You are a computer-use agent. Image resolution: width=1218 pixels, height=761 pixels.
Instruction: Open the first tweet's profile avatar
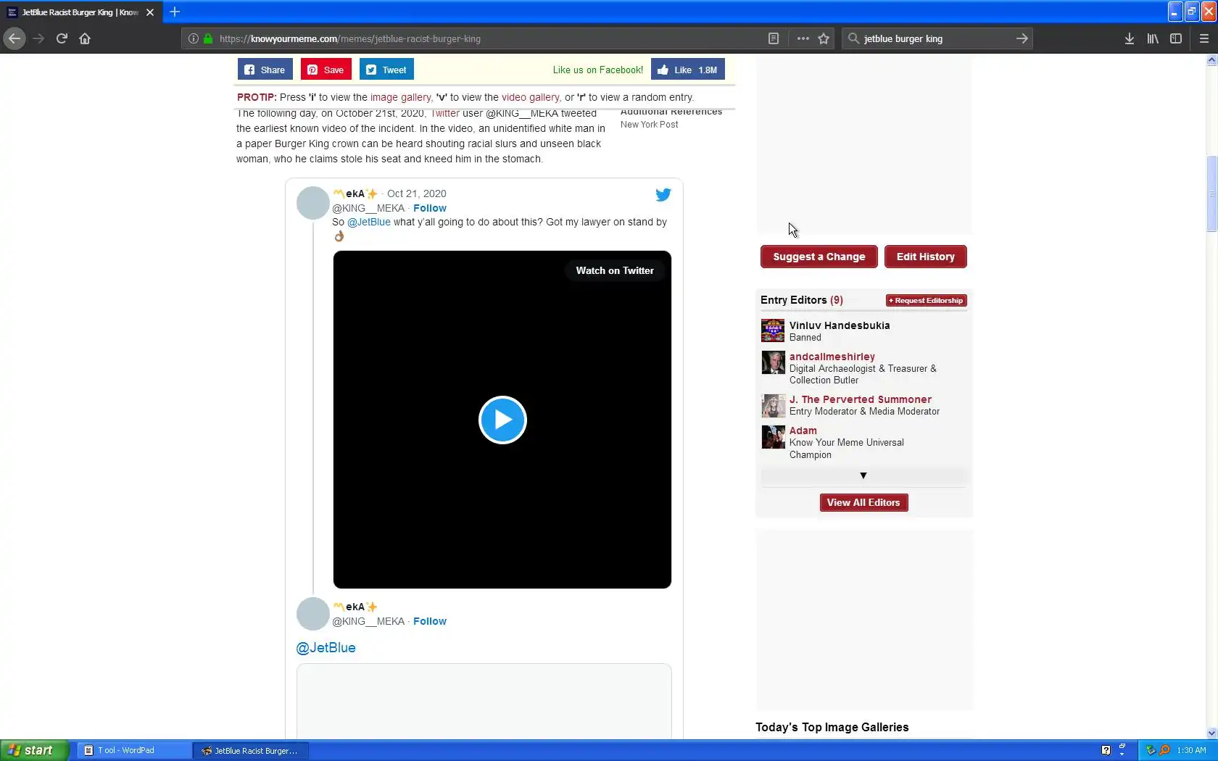point(313,203)
